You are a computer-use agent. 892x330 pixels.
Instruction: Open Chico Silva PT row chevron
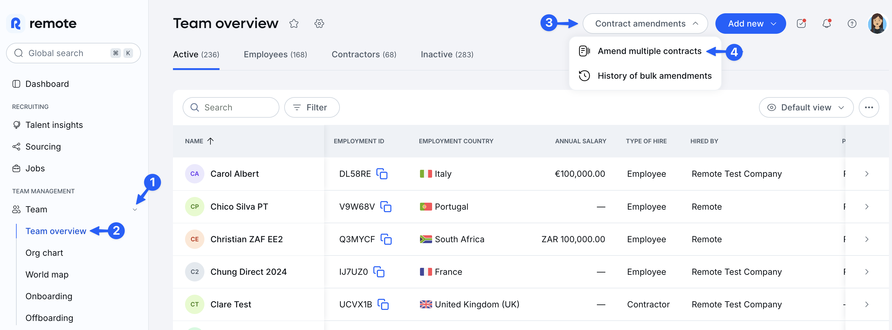click(867, 207)
